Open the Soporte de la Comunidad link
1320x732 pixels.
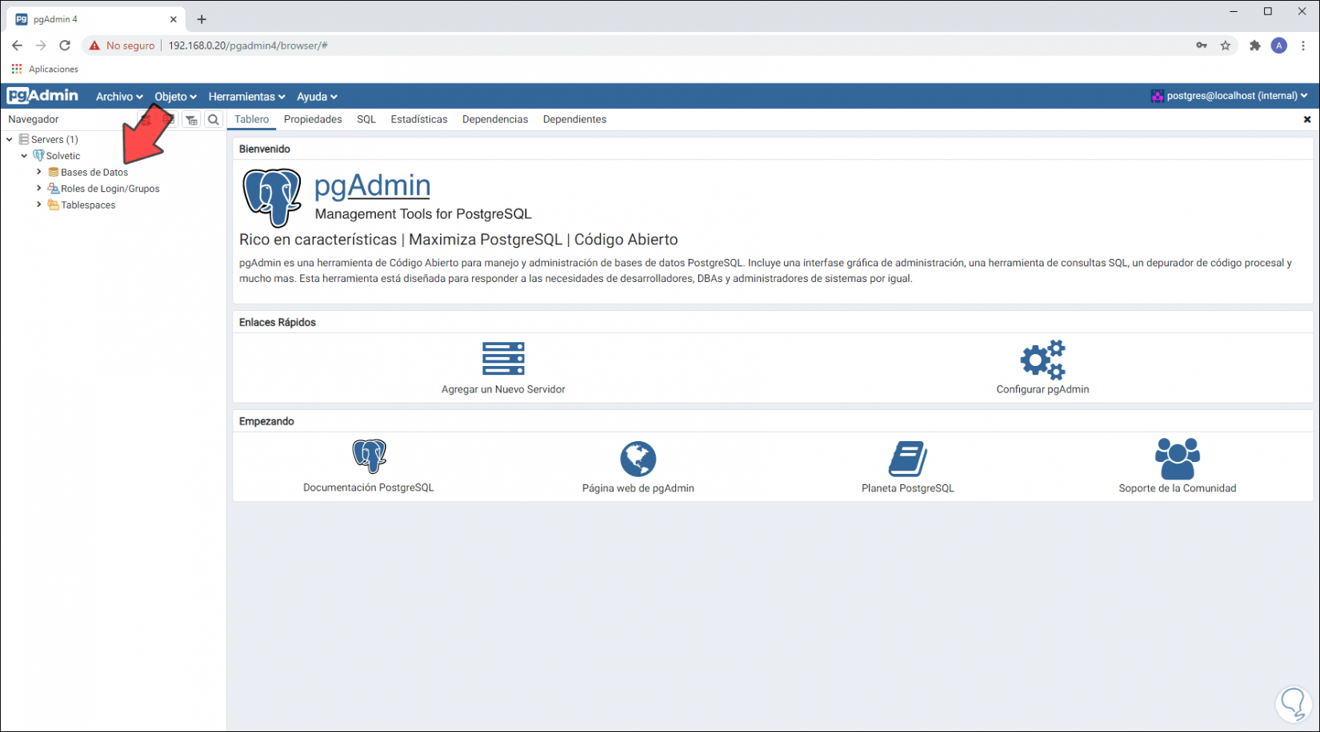pos(1178,488)
